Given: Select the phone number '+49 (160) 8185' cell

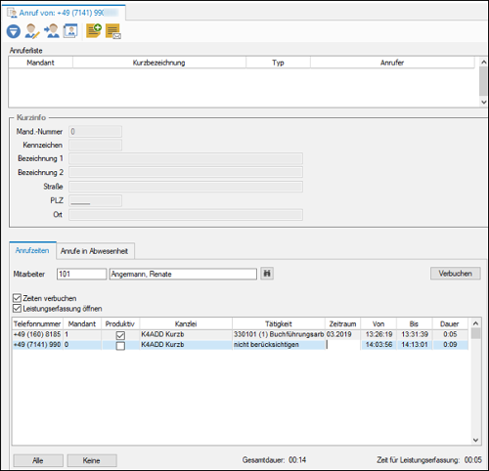Looking at the screenshot, I should [37, 334].
